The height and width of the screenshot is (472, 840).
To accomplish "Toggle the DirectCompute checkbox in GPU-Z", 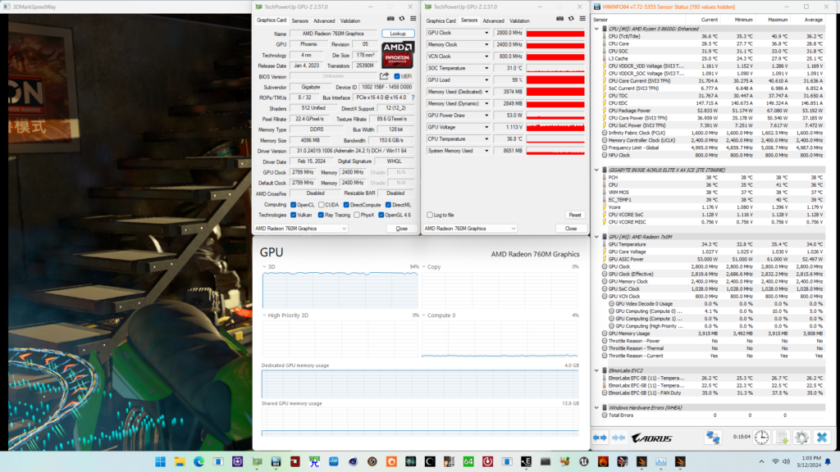I will tap(346, 204).
